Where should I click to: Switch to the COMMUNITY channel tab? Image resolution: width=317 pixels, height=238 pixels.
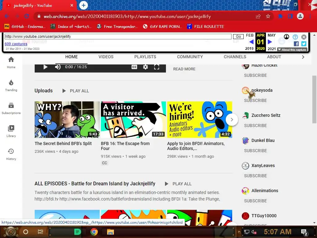coord(190,57)
